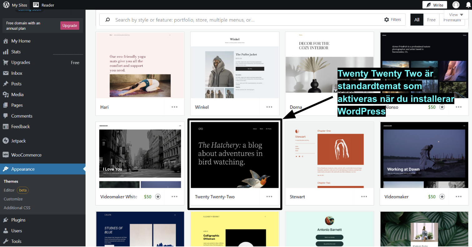
Task: Click the WordPress logo icon
Action: [6, 5]
